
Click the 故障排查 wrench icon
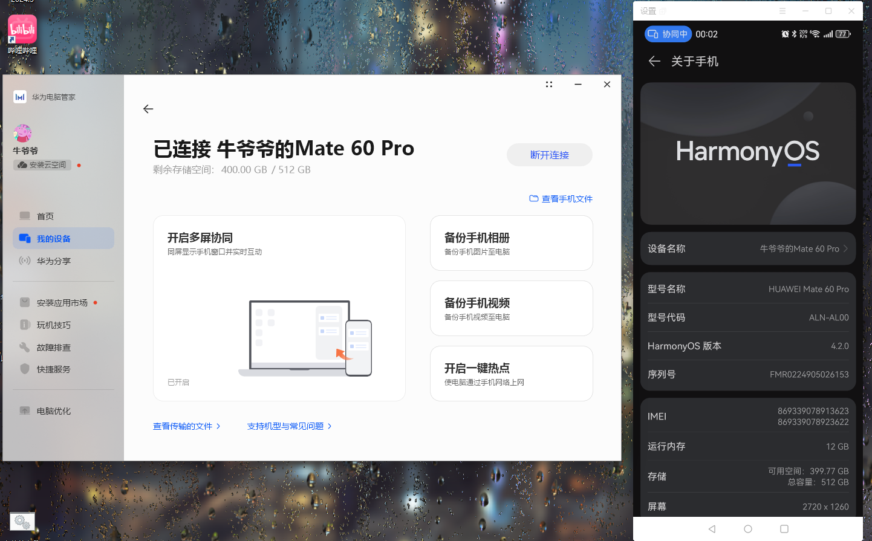tap(25, 347)
